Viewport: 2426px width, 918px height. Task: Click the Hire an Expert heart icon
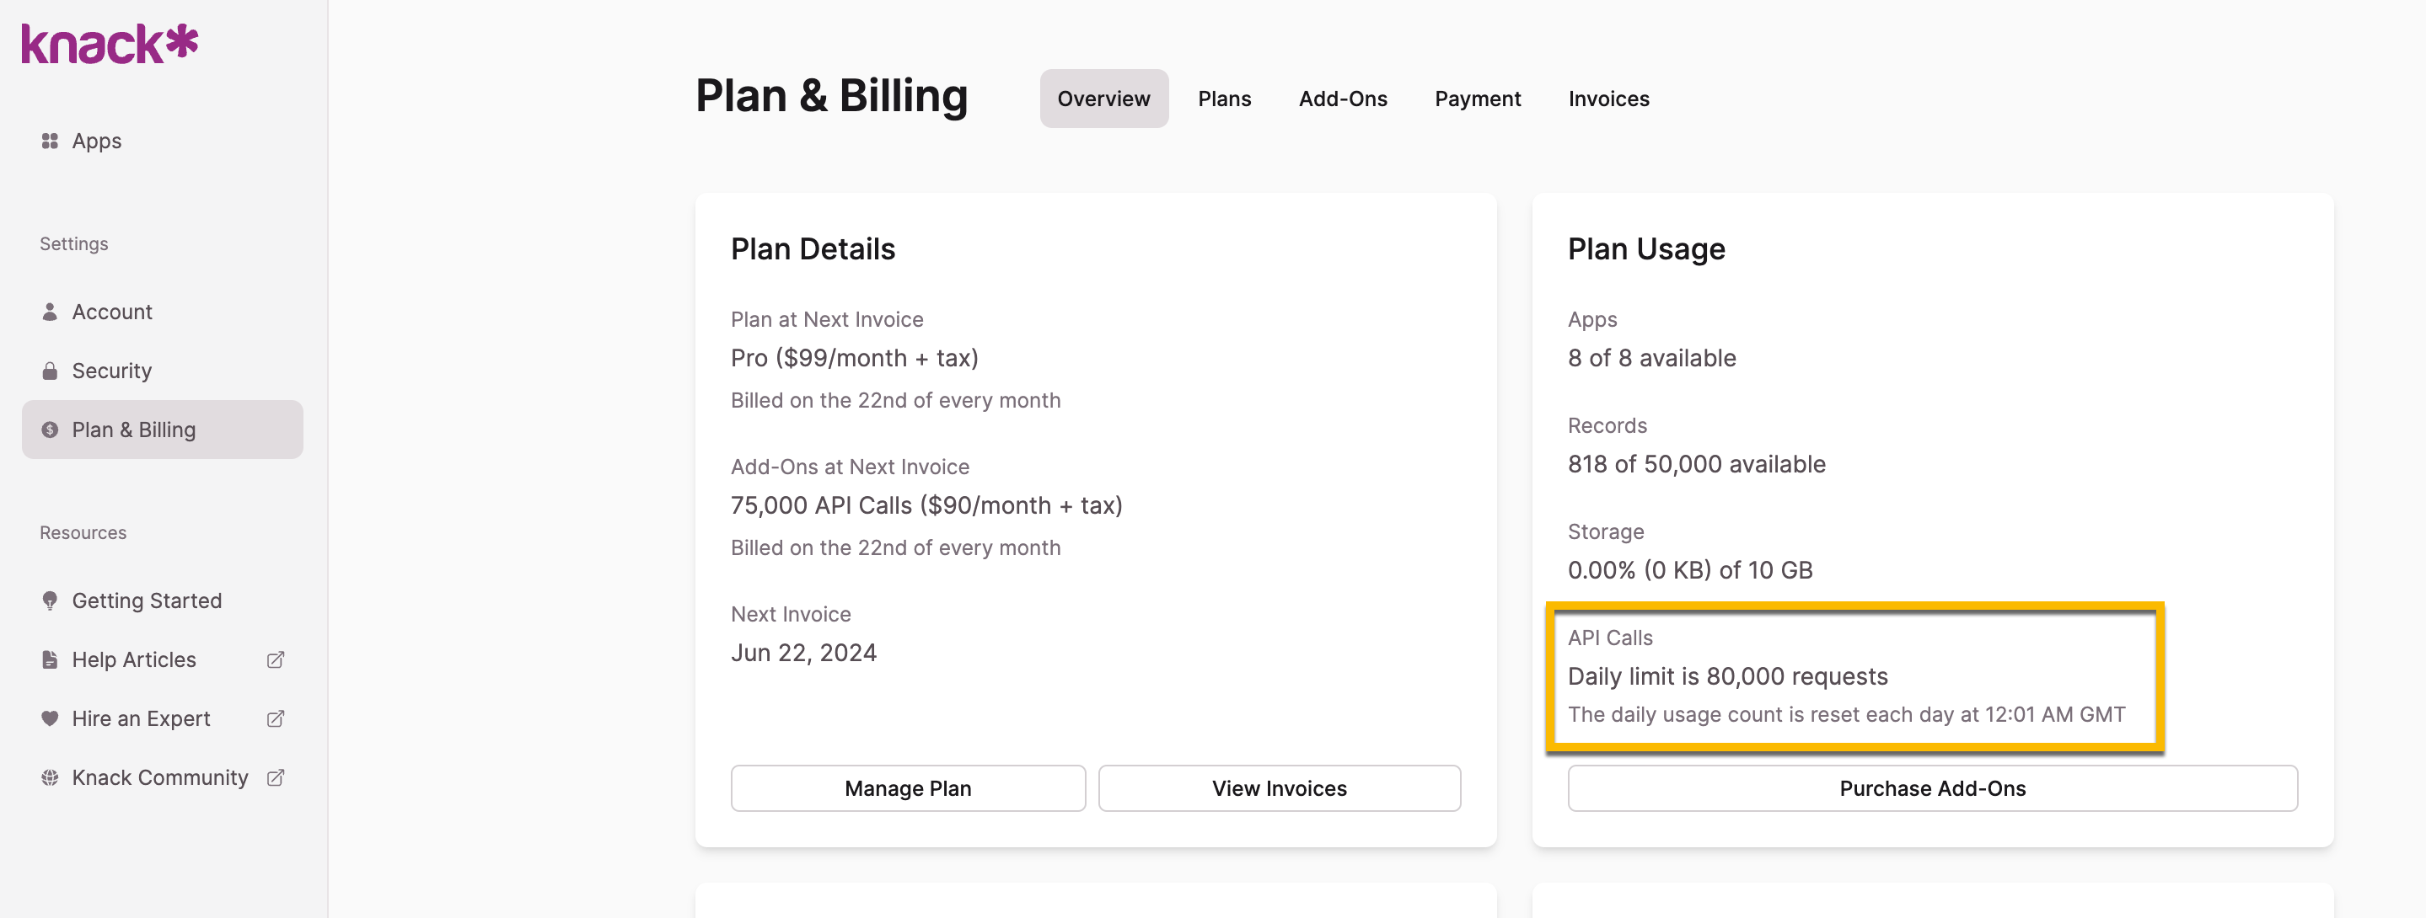coord(50,718)
